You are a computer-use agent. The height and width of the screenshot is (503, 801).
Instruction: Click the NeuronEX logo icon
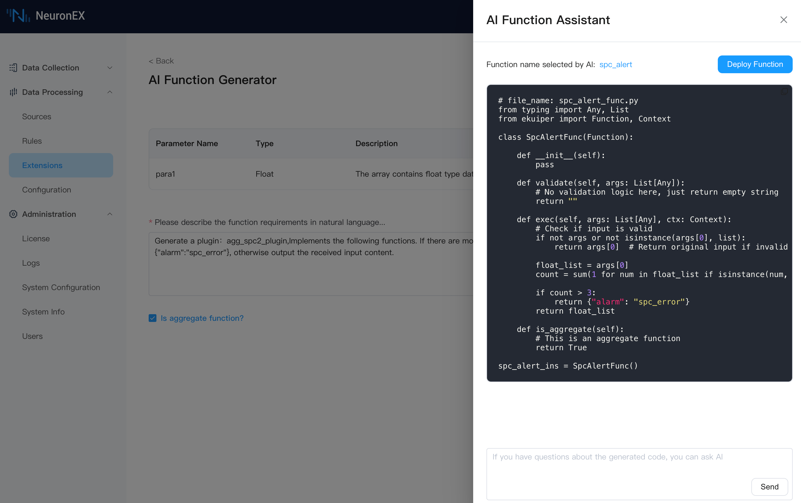[x=18, y=16]
